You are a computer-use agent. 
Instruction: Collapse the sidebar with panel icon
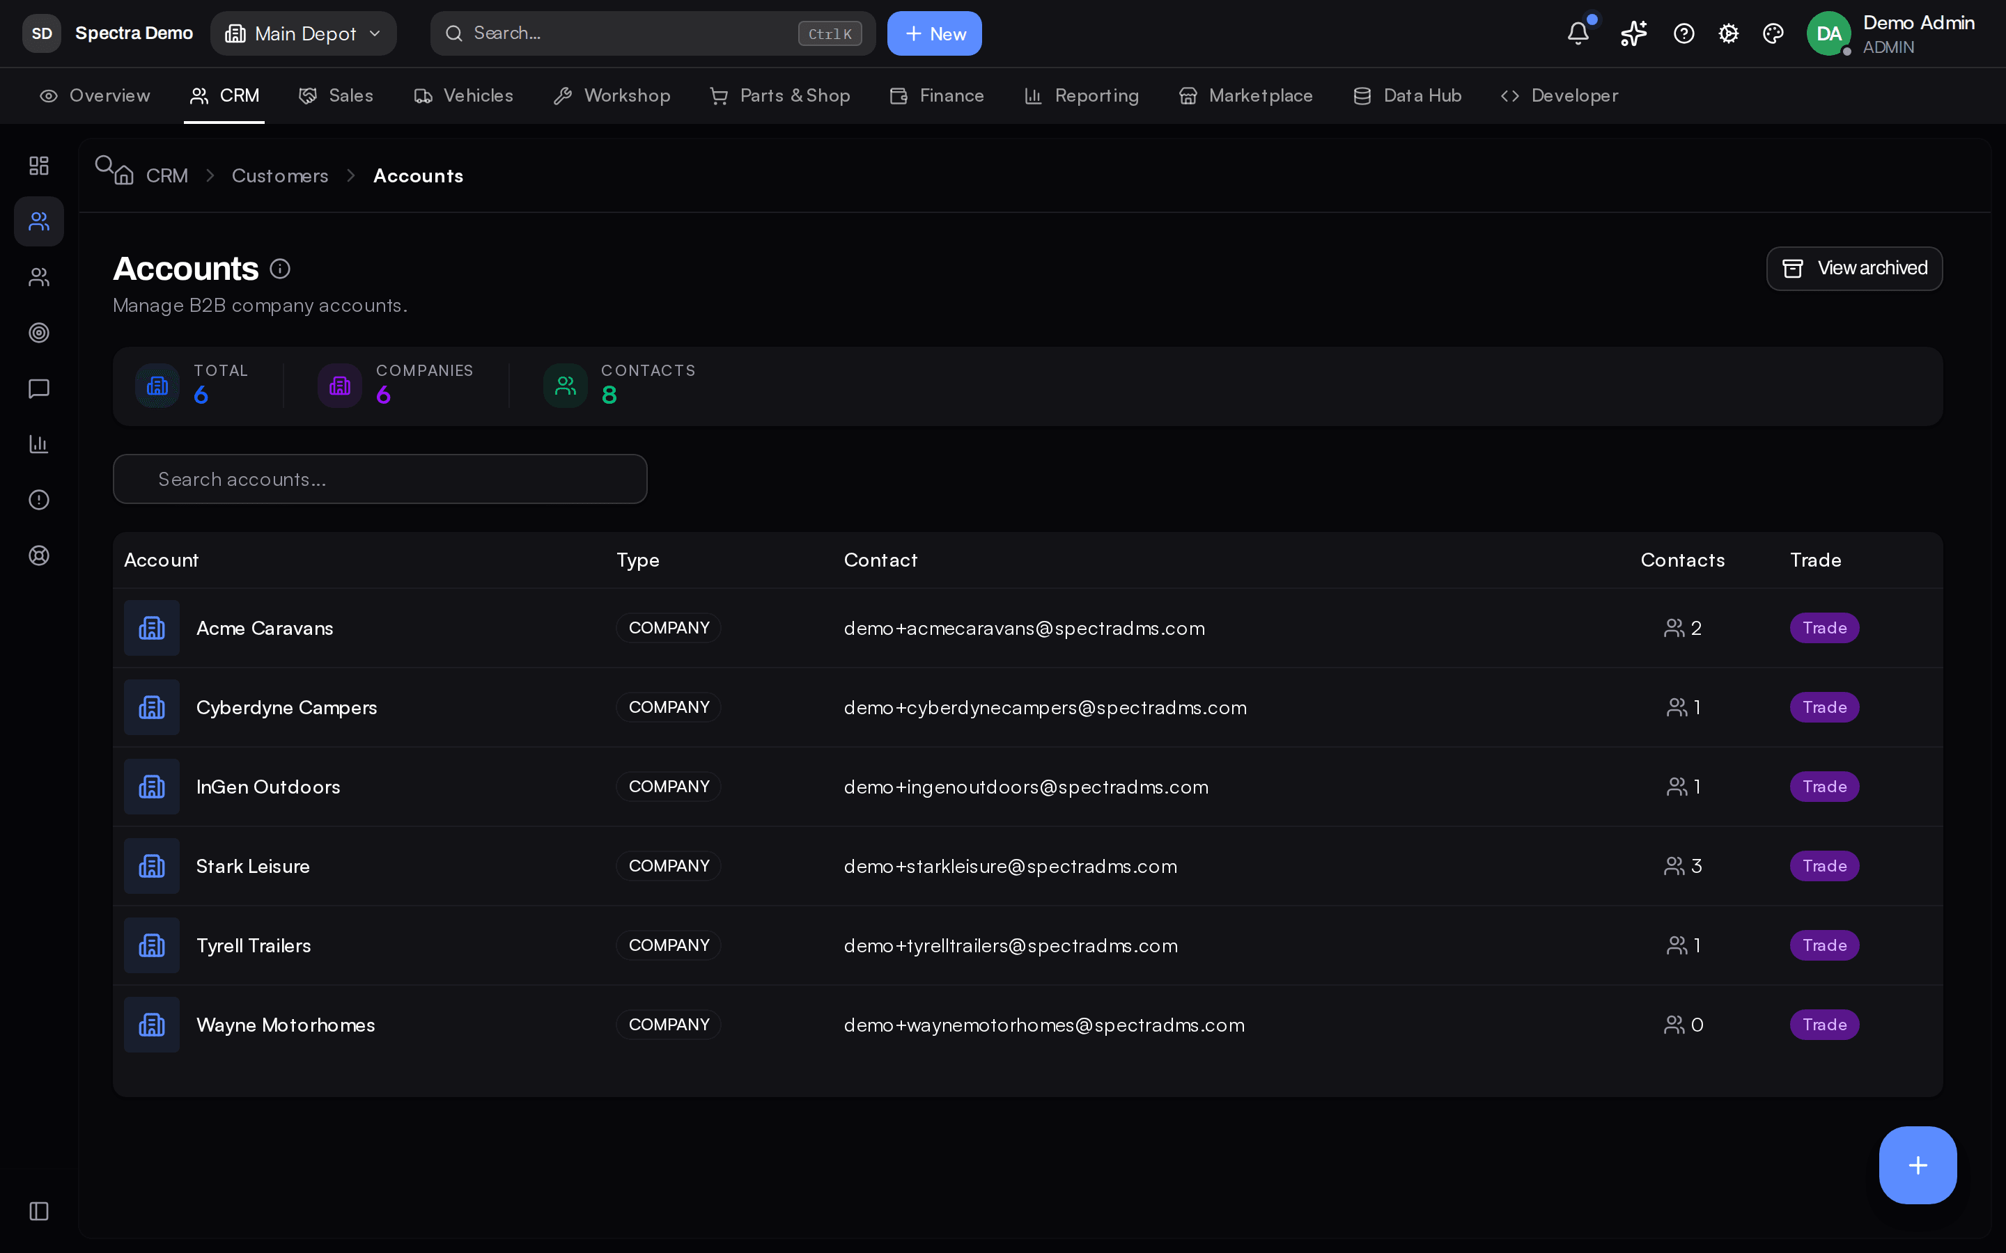tap(39, 1211)
